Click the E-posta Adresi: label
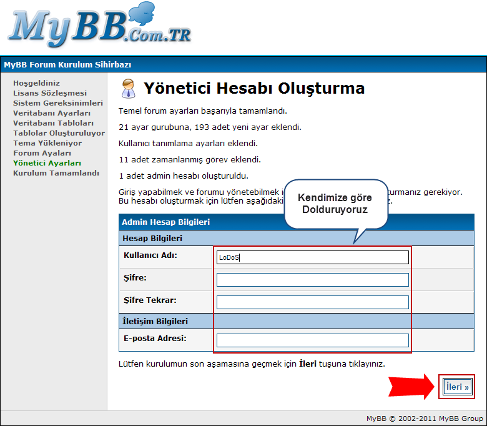Image resolution: width=487 pixels, height=426 pixels. (155, 339)
